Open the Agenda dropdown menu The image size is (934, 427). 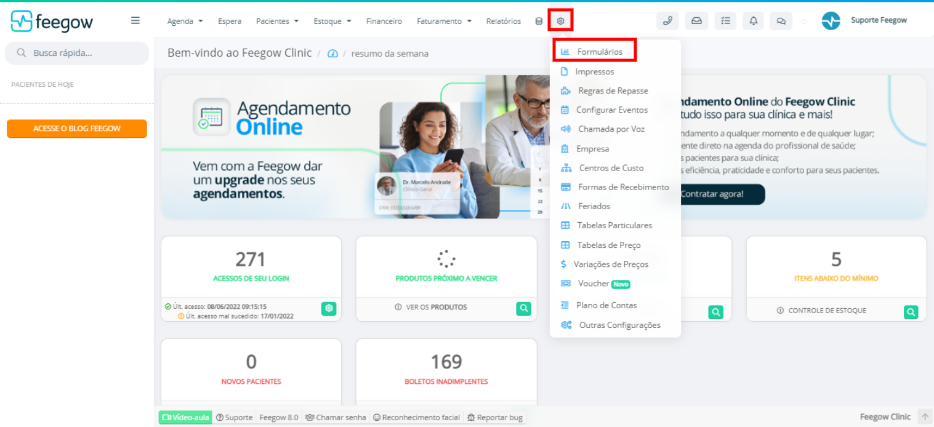tap(185, 21)
